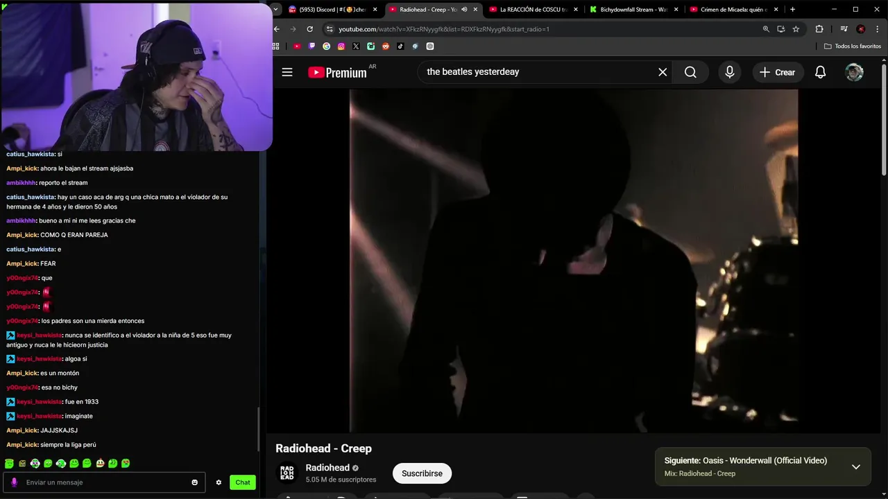
Task: Click the purple microphone icon in the chat input
Action: [x=14, y=482]
